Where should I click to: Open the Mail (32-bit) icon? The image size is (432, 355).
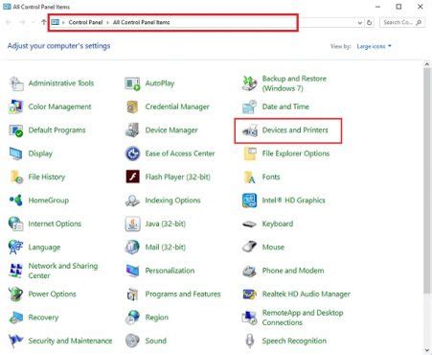point(132,248)
